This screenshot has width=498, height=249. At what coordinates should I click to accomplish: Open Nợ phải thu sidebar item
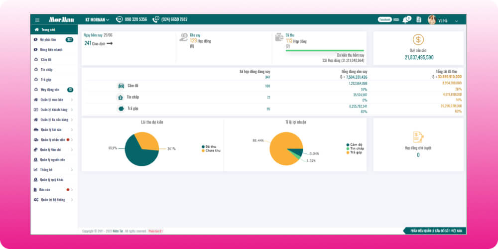tap(48, 39)
